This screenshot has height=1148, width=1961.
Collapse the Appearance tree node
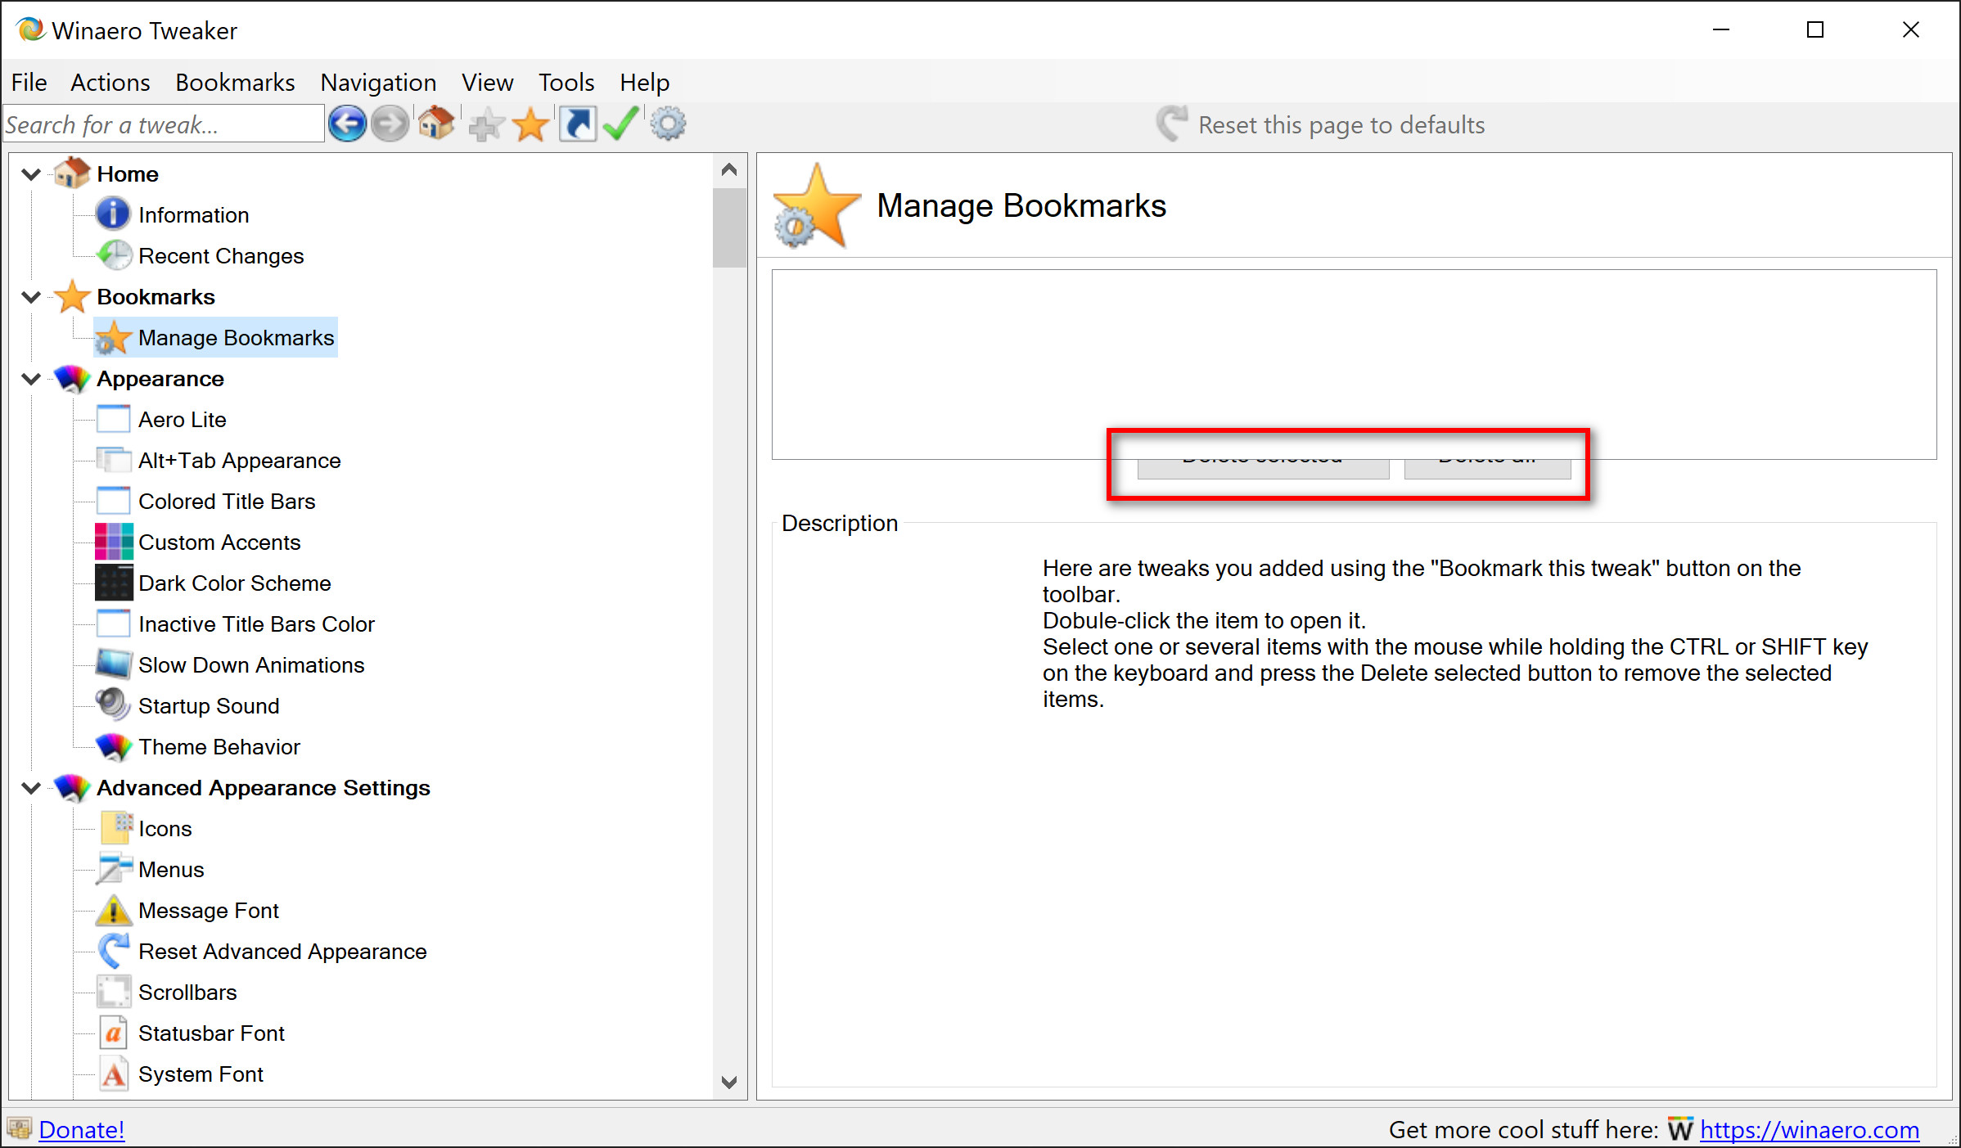(x=31, y=379)
